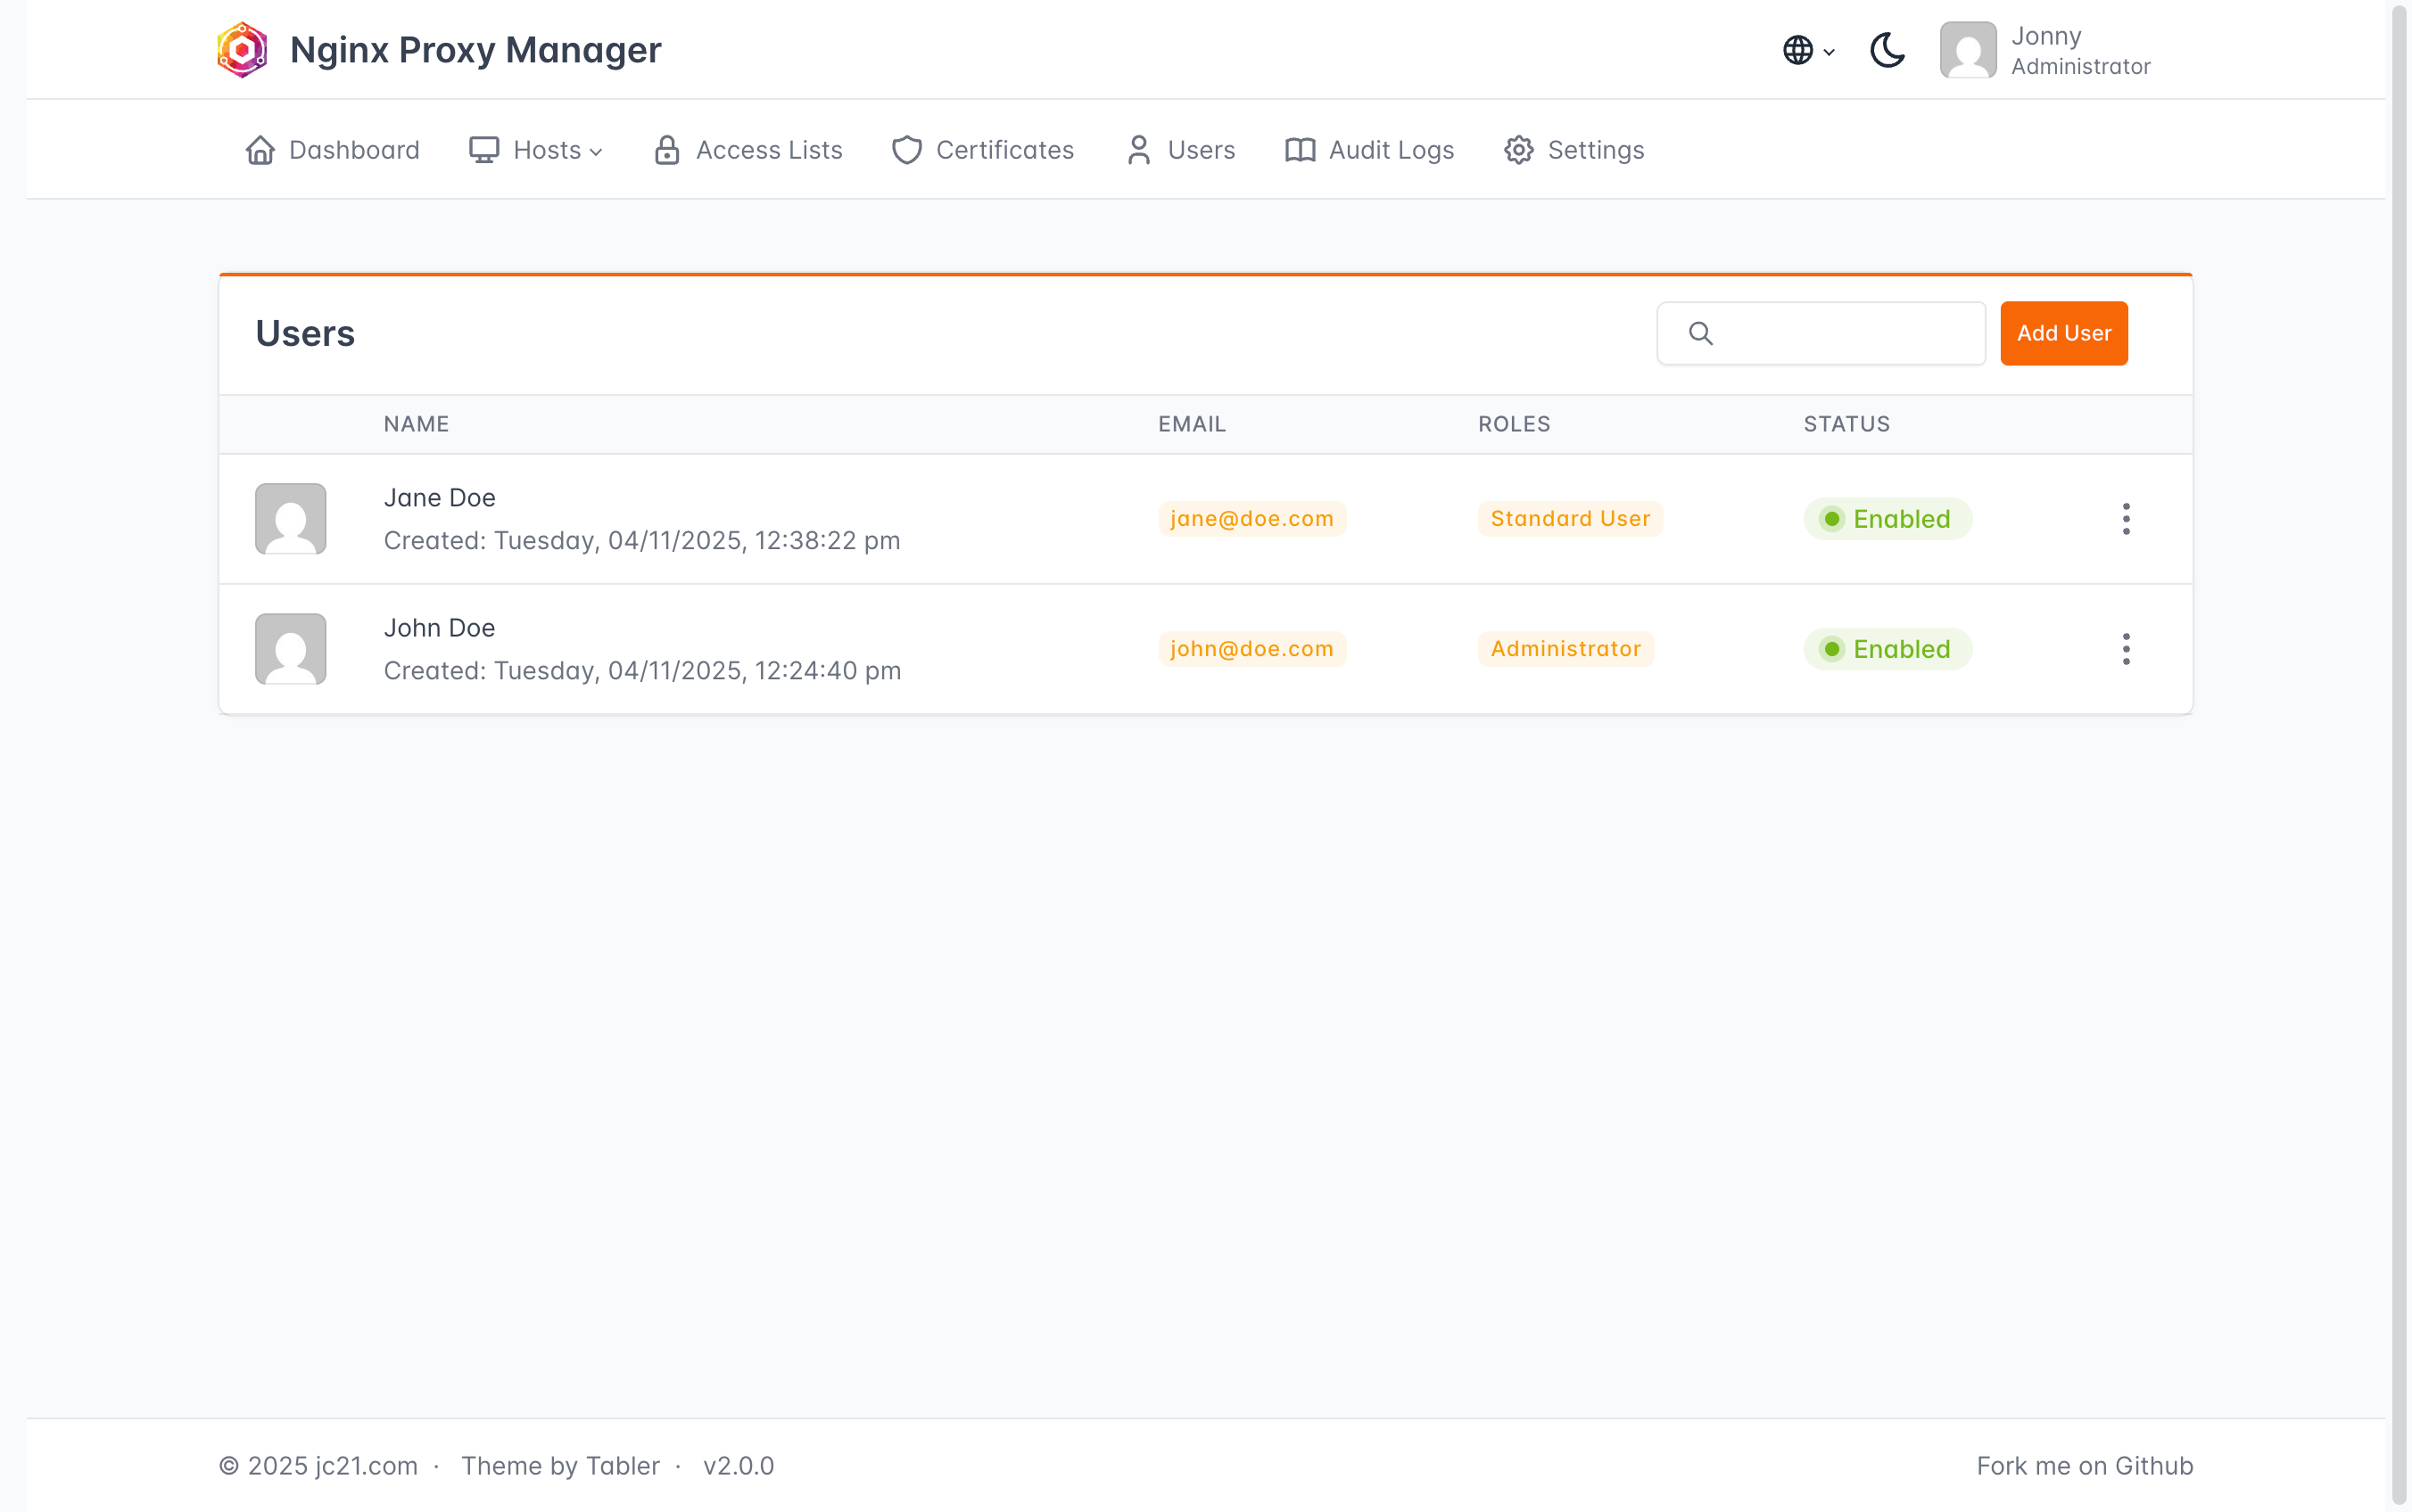
Task: Open the Fork me on Github link
Action: coord(2084,1466)
